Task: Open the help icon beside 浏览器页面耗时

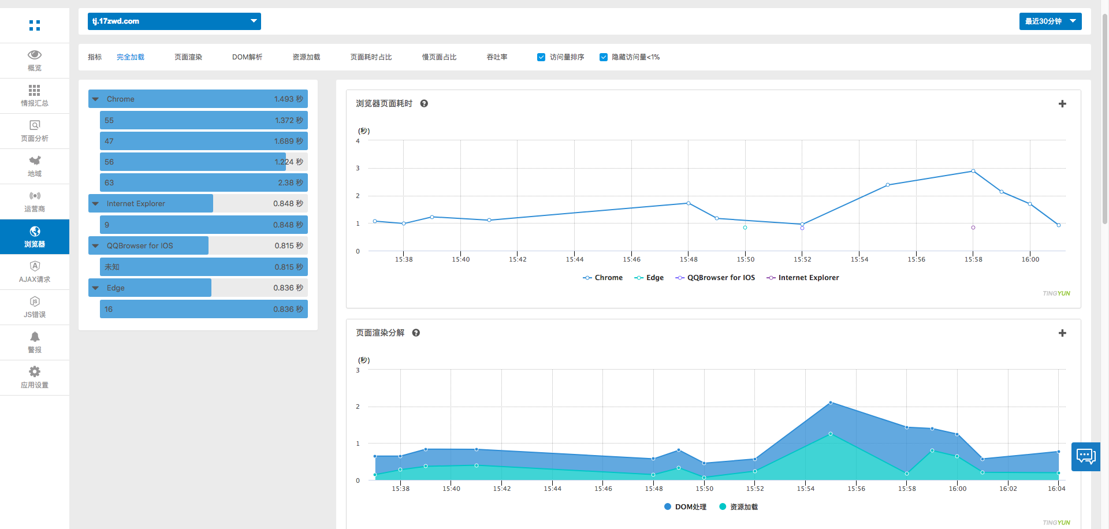Action: [x=424, y=103]
